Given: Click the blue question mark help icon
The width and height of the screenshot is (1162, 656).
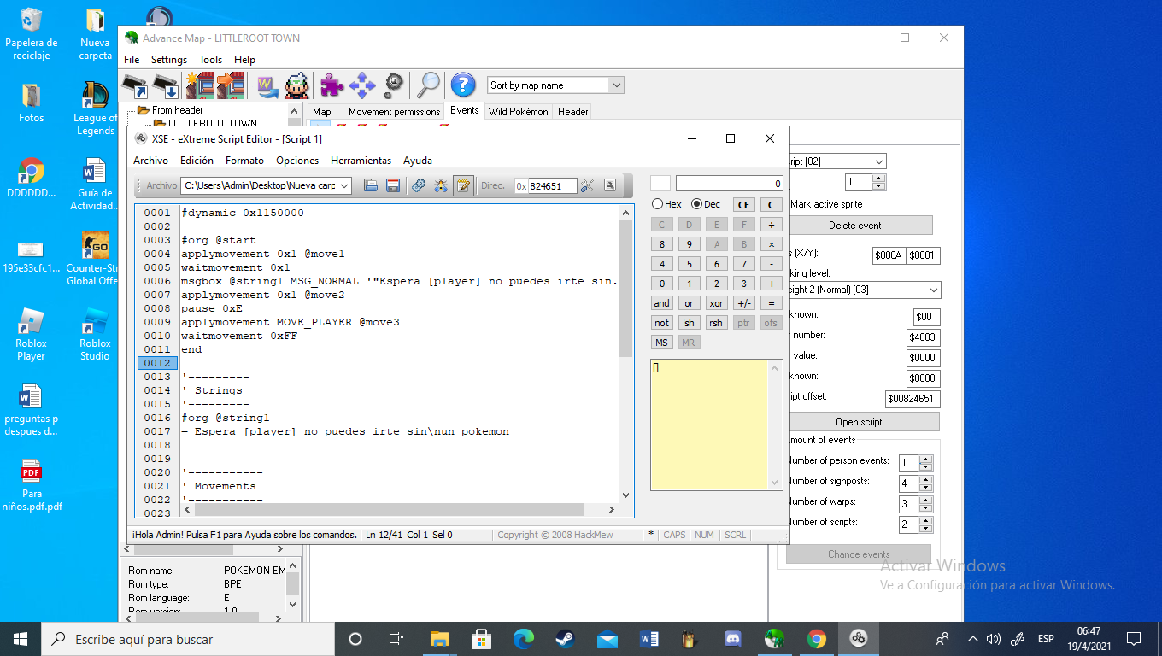Looking at the screenshot, I should [x=463, y=85].
